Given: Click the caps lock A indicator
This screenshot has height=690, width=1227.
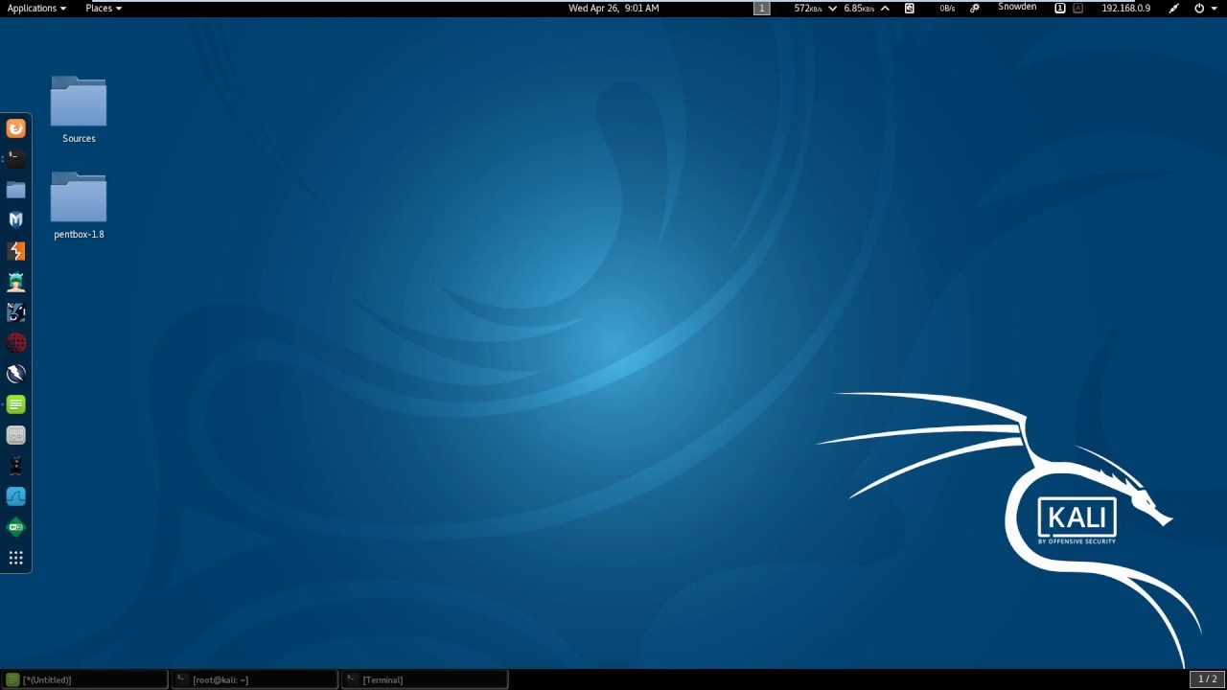Looking at the screenshot, I should tap(1078, 8).
